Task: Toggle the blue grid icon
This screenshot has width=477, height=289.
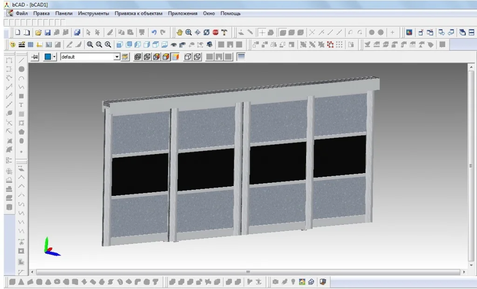Action: click(30, 45)
